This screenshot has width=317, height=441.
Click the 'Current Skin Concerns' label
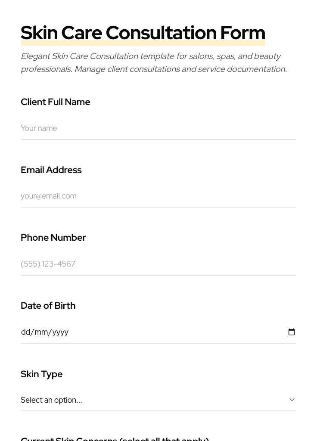[x=115, y=438]
